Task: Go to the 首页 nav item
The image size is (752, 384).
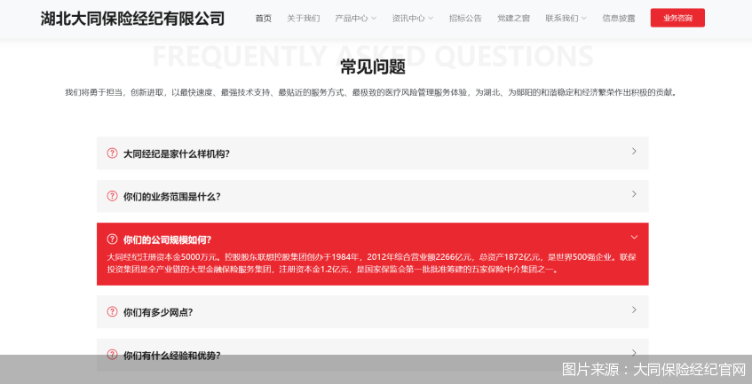Action: point(264,18)
